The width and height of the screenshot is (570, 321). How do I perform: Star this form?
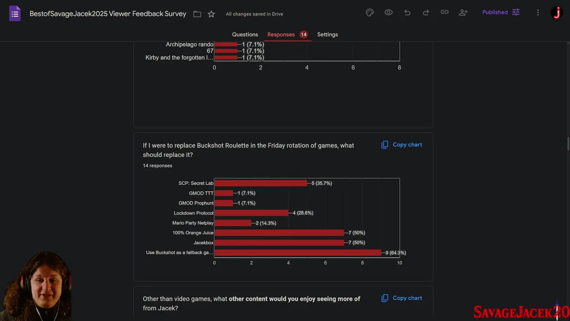[211, 14]
